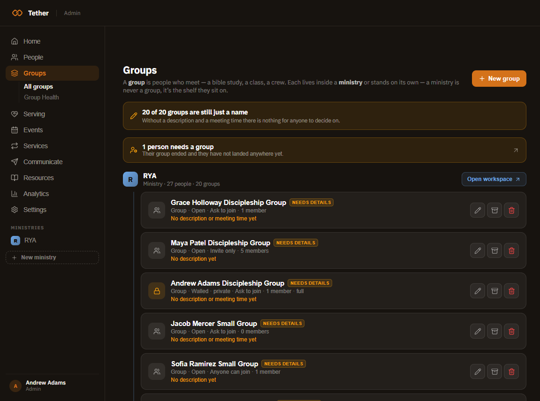Click pencil icon in groups-need-details banner
Image resolution: width=540 pixels, height=401 pixels.
click(x=134, y=116)
